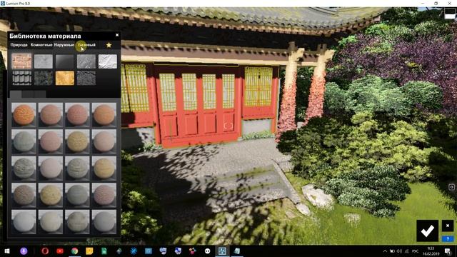Show favorite materials with star icon
Image resolution: width=457 pixels, height=257 pixels.
[109, 45]
